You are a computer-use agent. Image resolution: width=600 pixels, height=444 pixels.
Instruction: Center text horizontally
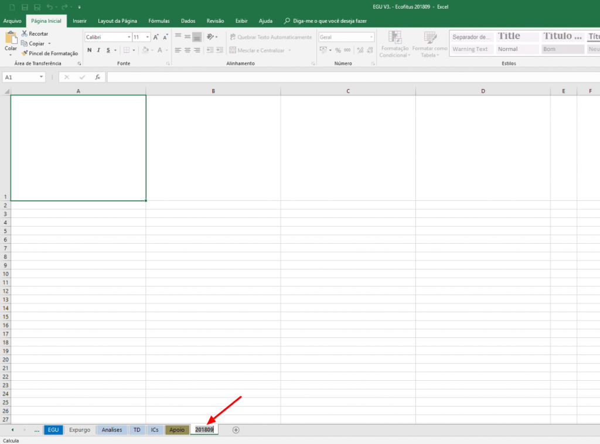click(187, 50)
